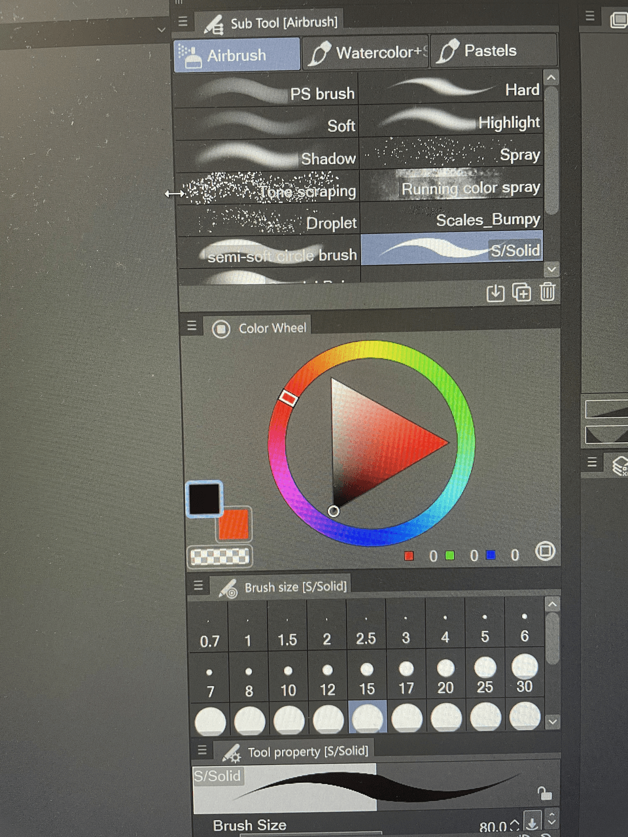The image size is (628, 837).
Task: Click the green RGB value indicator
Action: pos(449,555)
